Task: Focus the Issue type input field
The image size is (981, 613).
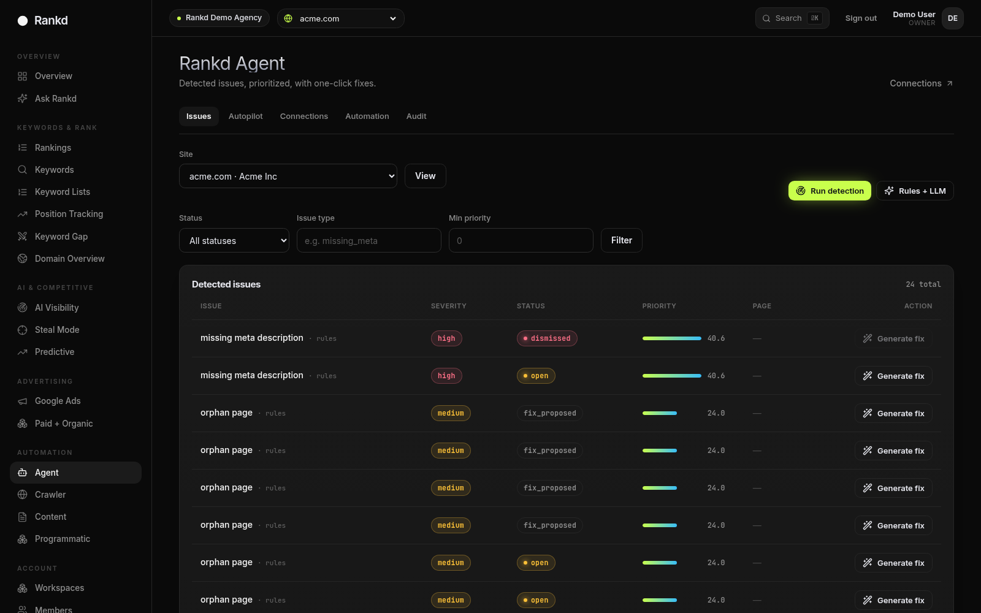Action: [x=369, y=240]
